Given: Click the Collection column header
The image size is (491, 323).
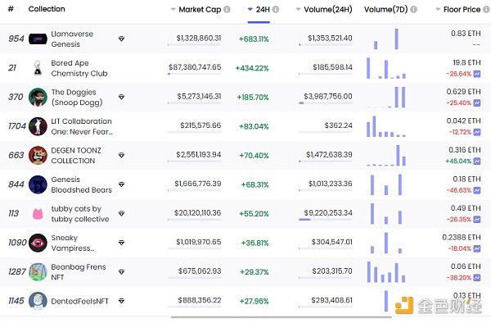Looking at the screenshot, I should coord(47,9).
